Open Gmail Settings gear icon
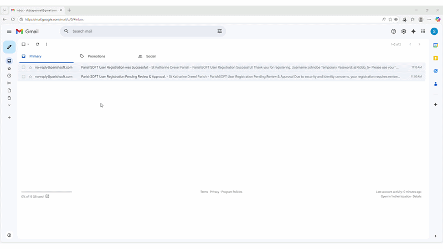 [404, 32]
